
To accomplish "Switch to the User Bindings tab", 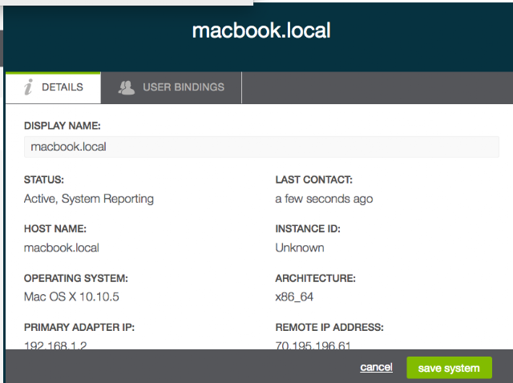I will [171, 87].
